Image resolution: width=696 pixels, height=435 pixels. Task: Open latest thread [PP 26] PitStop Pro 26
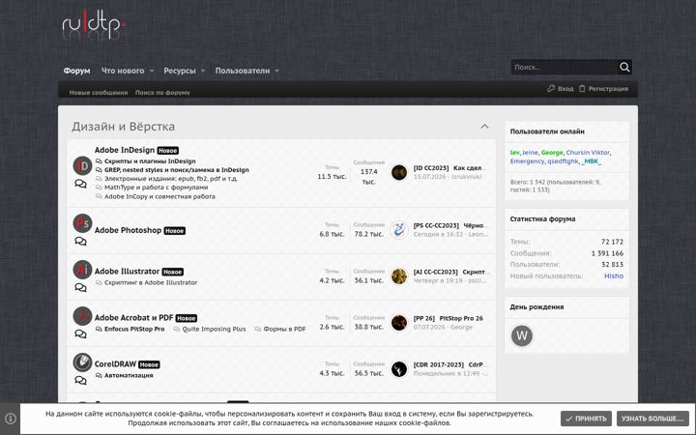coord(449,318)
